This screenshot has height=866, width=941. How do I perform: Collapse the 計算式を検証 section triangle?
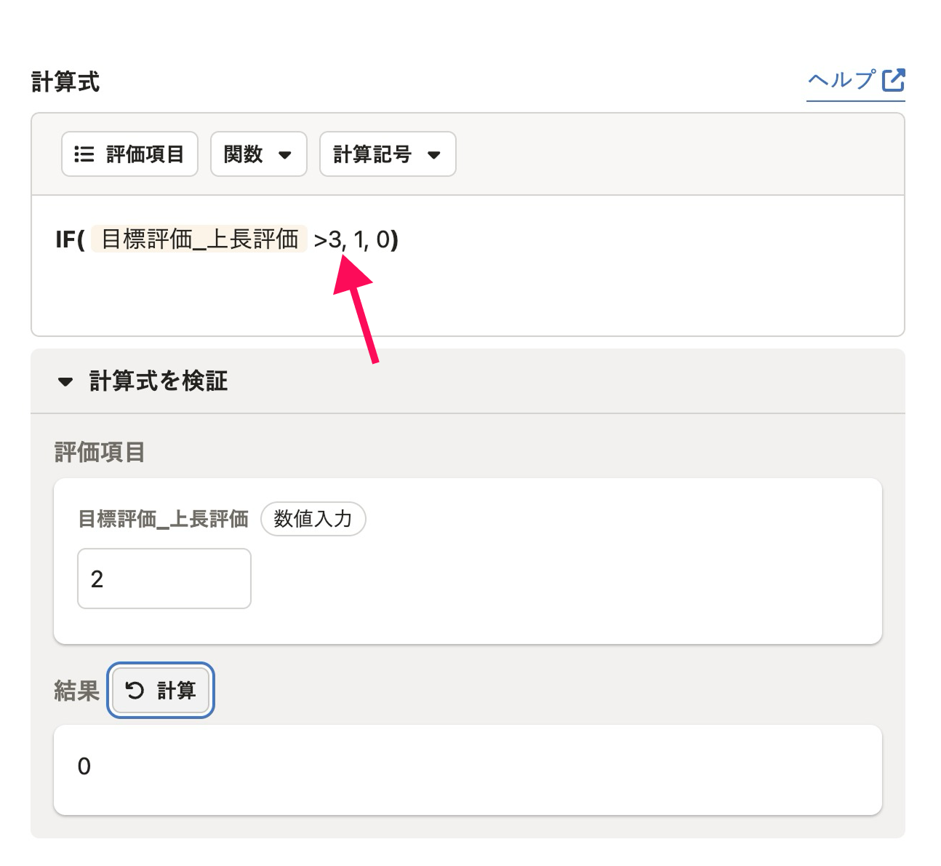tap(65, 381)
